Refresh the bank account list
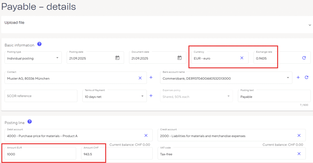The height and width of the screenshot is (163, 313). 307,78
